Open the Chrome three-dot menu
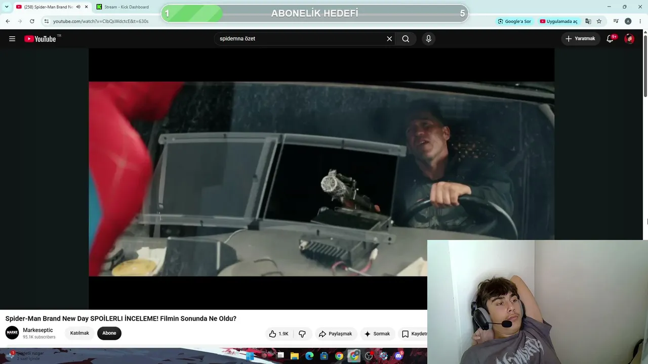The image size is (648, 364). tap(640, 21)
